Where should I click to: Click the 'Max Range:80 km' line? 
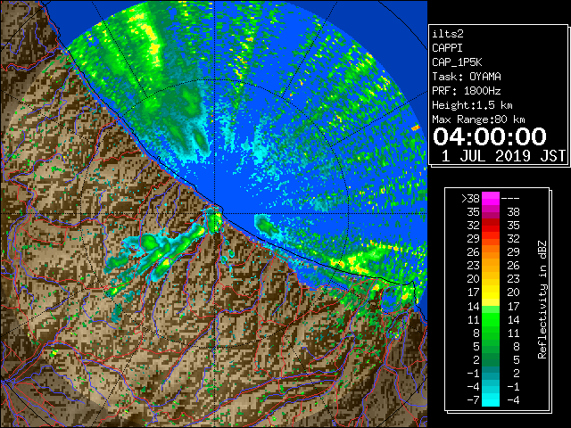(x=478, y=119)
